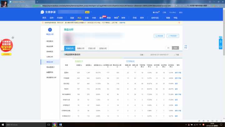
Task: Sort by 支付转化率 column header
Action: [x=171, y=65]
